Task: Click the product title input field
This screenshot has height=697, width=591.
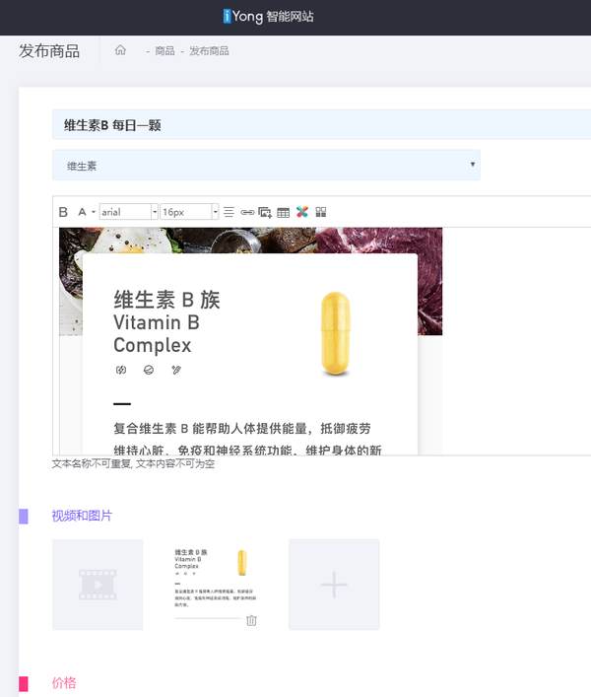Action: coord(321,125)
